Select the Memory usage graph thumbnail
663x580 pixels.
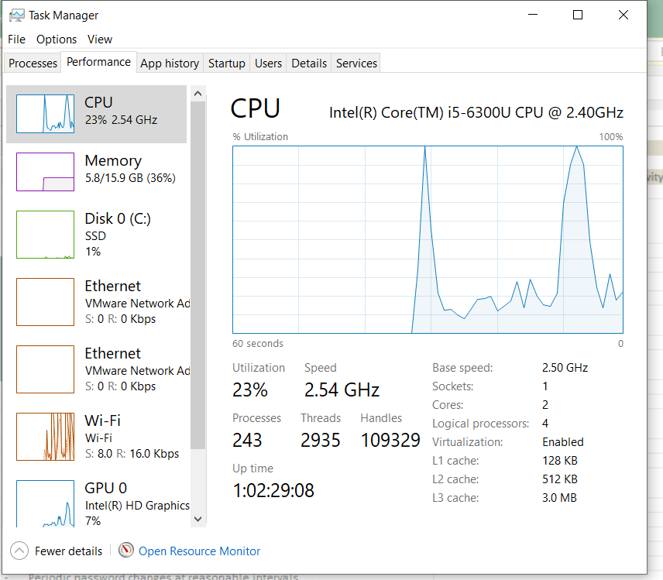point(45,172)
